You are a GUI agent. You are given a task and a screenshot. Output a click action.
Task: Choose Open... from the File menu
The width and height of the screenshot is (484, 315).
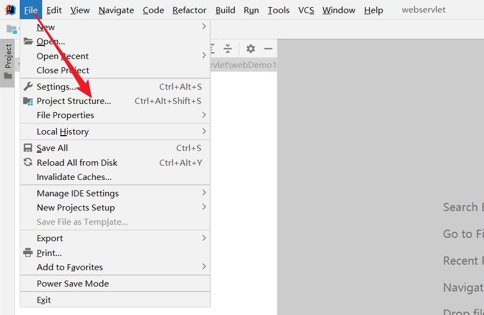115,42
